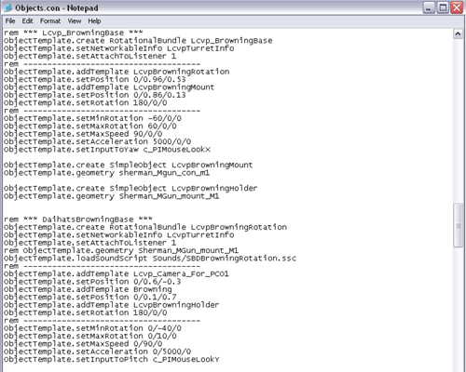Open the Edit menu
Image resolution: width=466 pixels, height=372 pixels.
coord(27,21)
